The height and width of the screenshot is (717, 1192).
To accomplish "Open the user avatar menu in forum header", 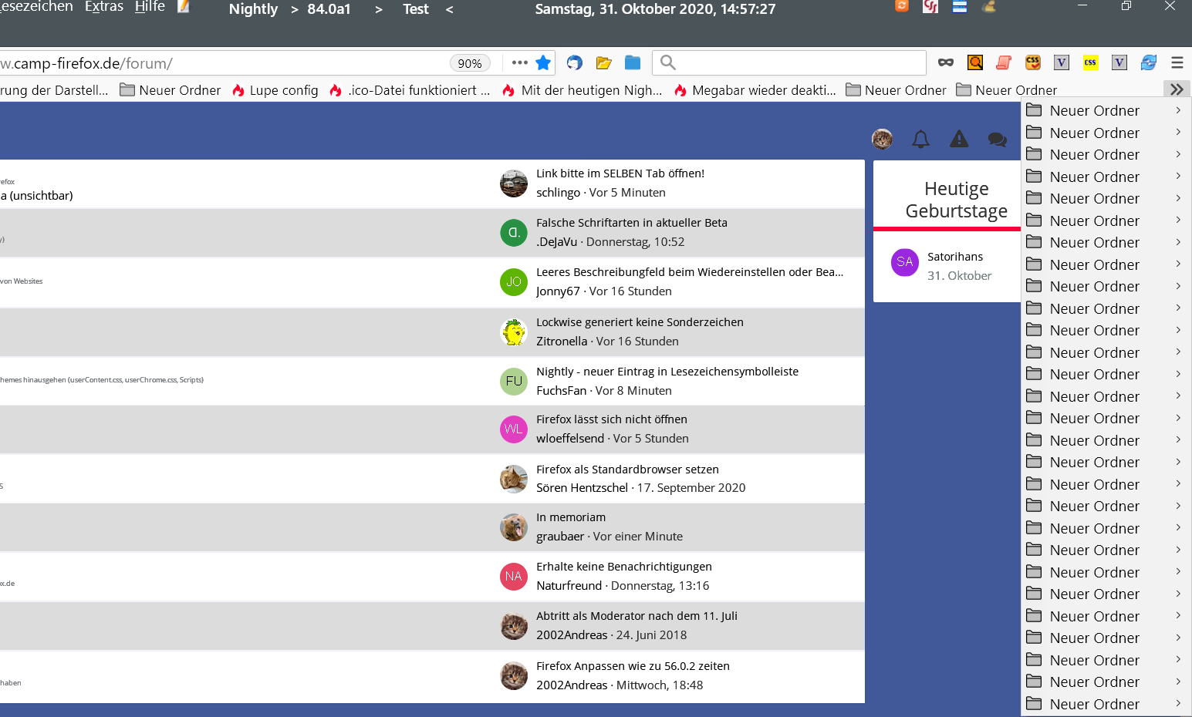I will [882, 140].
